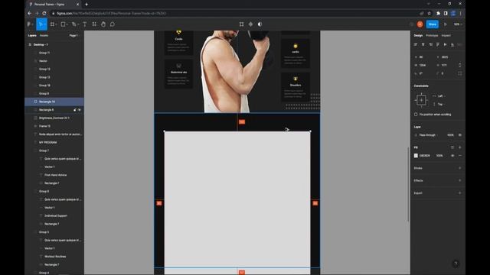Switch to the Prototype tab
This screenshot has width=490, height=275.
[432, 36]
